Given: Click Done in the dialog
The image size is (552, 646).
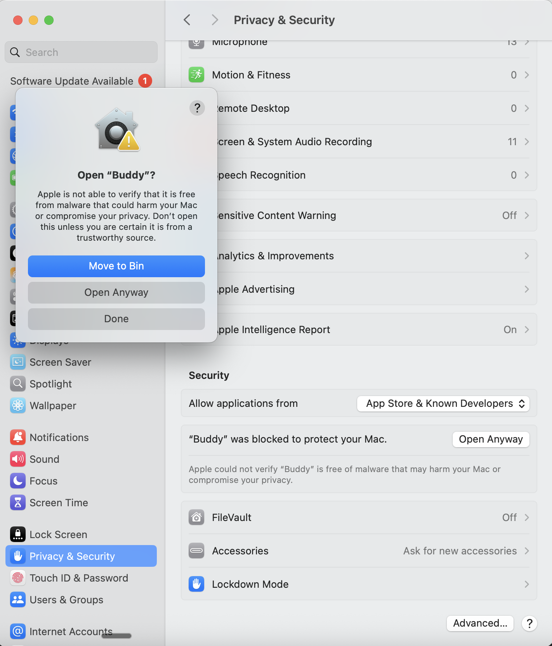Looking at the screenshot, I should (116, 319).
